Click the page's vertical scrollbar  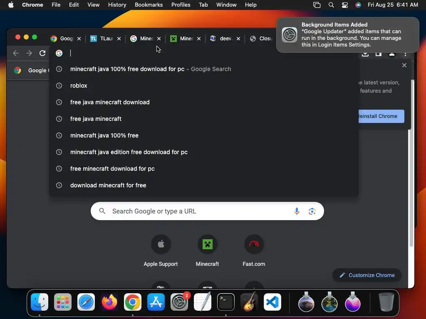click(411, 163)
